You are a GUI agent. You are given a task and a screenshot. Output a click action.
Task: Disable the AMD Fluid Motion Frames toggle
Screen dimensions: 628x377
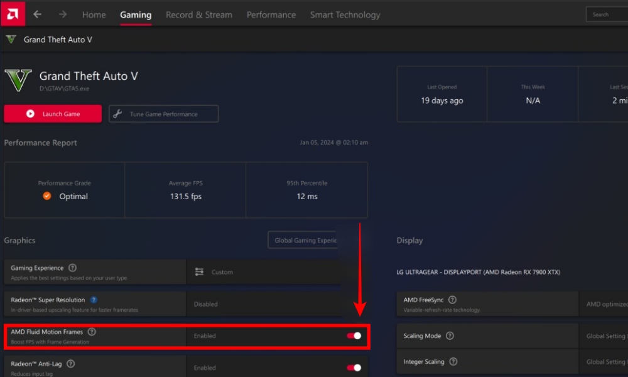(x=352, y=336)
